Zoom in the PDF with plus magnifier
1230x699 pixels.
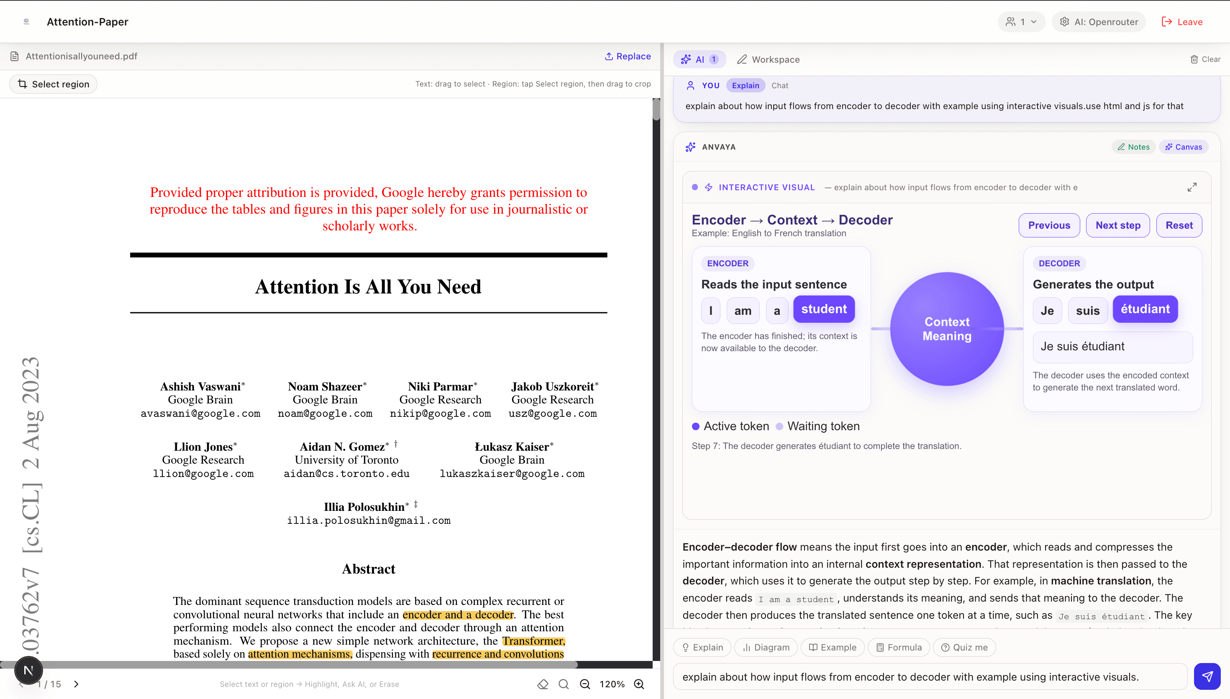[x=639, y=684]
